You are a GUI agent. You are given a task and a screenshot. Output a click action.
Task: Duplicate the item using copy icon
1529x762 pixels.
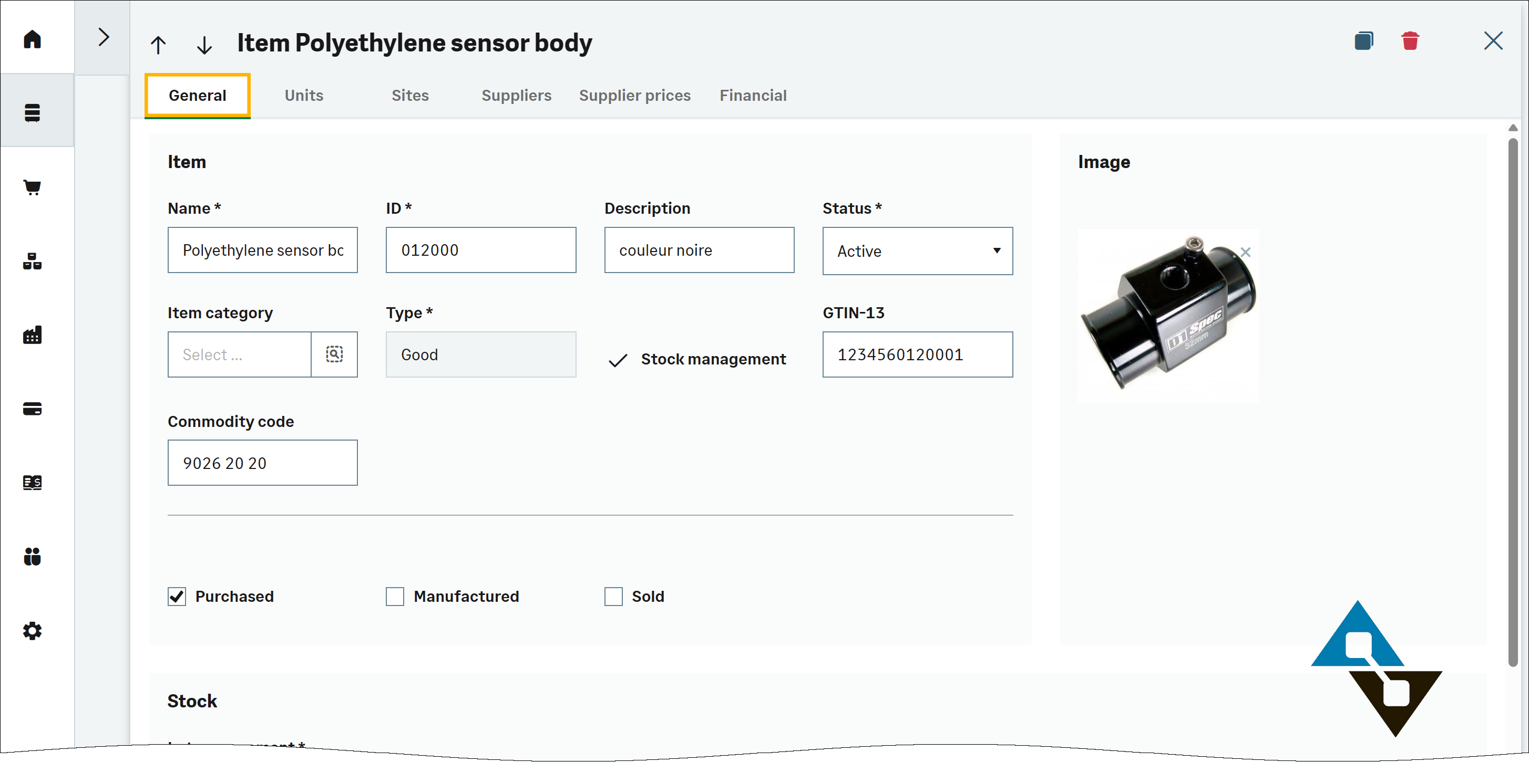tap(1364, 41)
